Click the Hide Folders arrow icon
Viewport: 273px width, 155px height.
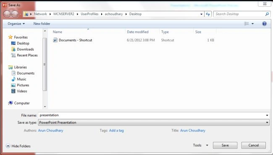(8, 146)
